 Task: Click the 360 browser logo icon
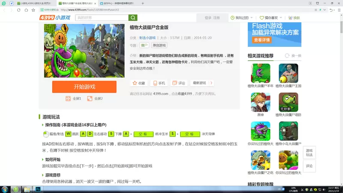point(4,3)
